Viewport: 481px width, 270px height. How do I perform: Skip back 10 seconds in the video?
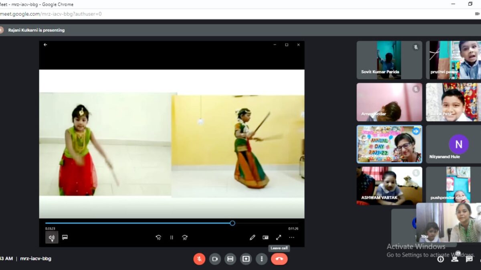tap(158, 238)
